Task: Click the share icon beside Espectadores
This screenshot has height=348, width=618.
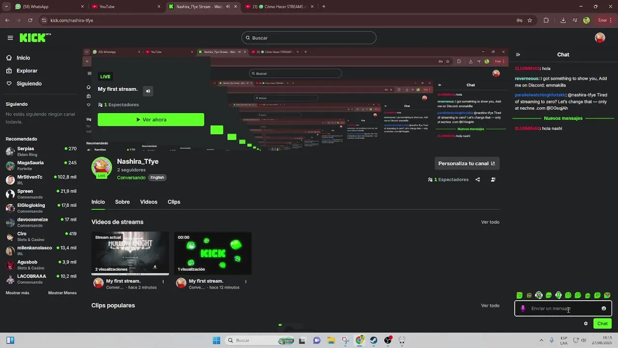Action: (478, 179)
